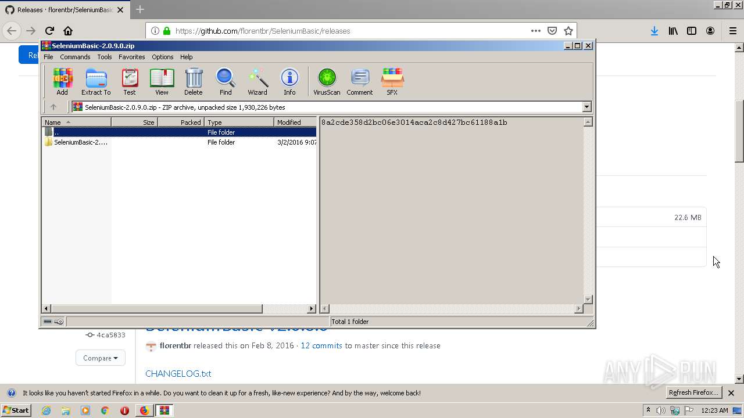Image resolution: width=744 pixels, height=418 pixels.
Task: Click the Pocket save icon
Action: coord(552,31)
